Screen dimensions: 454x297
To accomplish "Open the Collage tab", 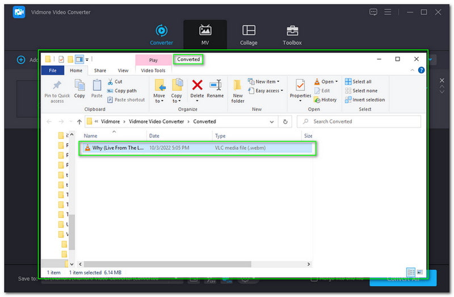I will point(249,35).
